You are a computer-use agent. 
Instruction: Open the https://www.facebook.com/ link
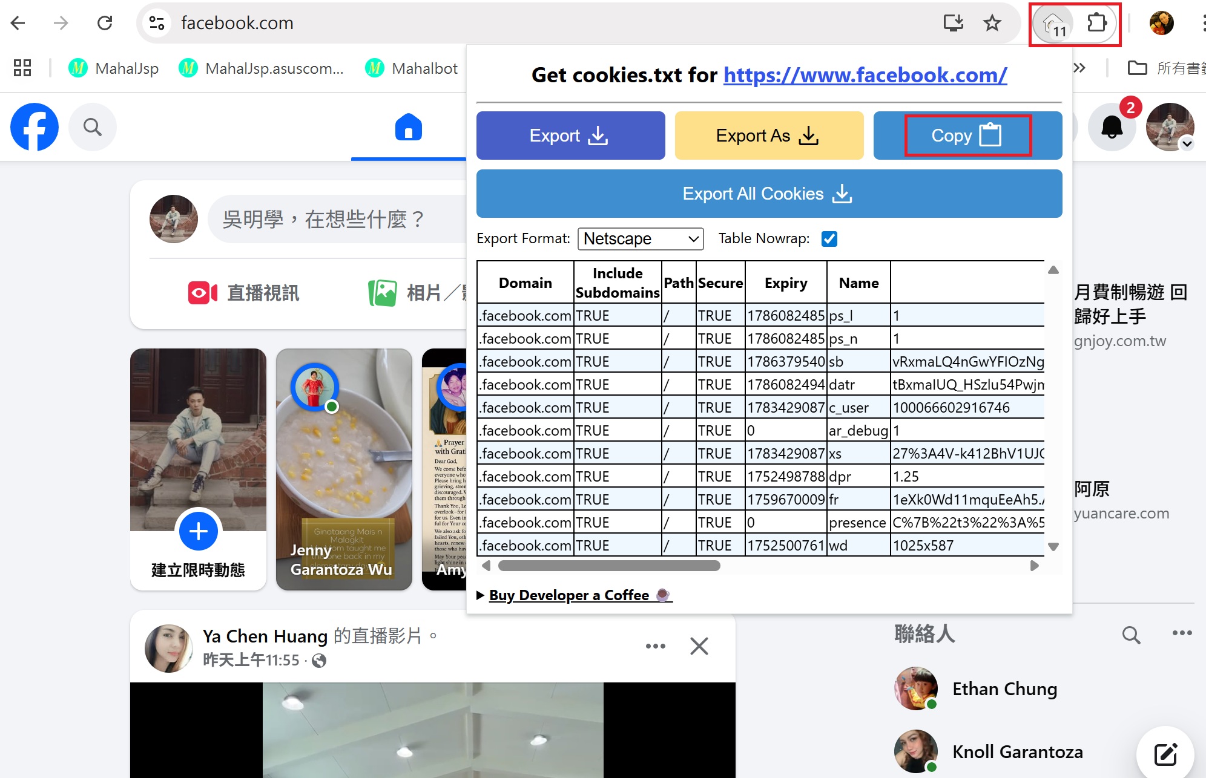click(x=865, y=75)
